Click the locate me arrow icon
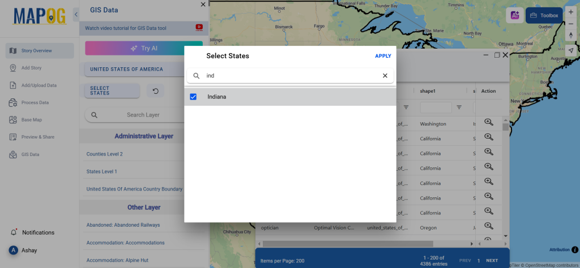This screenshot has width=580, height=268. coord(571,50)
